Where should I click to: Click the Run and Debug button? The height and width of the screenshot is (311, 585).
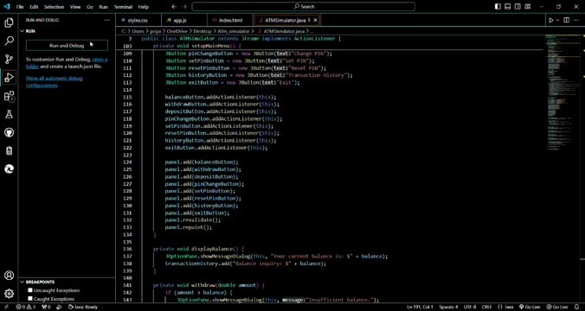[67, 46]
